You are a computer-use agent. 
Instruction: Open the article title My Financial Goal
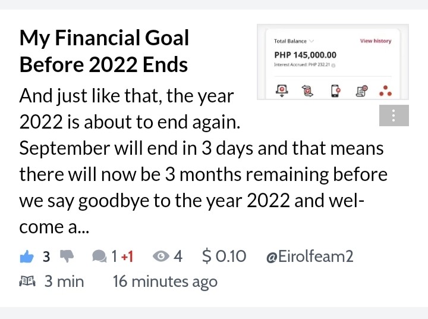[x=104, y=51]
